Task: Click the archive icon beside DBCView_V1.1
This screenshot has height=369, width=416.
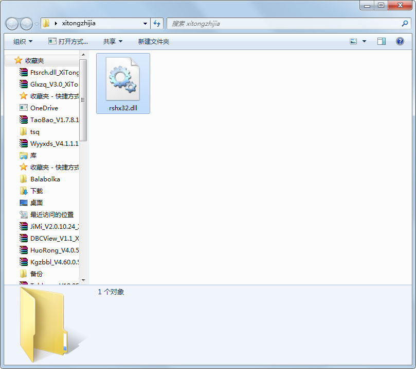Action: (24, 238)
